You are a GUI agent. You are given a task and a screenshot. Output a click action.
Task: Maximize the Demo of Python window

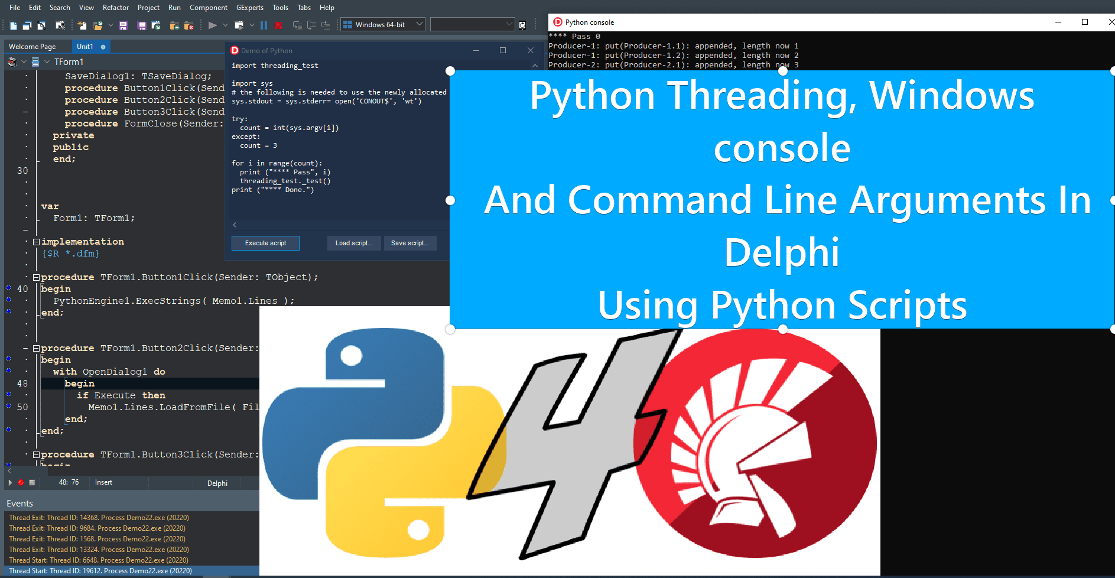(x=503, y=50)
